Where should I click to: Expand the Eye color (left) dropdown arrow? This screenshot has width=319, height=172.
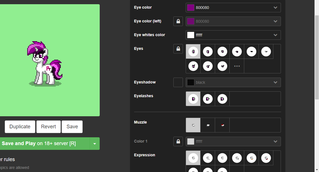tap(275, 21)
